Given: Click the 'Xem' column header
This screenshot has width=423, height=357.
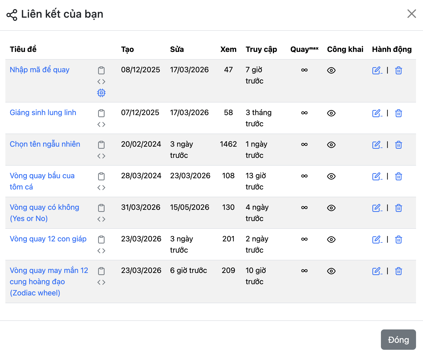Looking at the screenshot, I should [x=228, y=49].
